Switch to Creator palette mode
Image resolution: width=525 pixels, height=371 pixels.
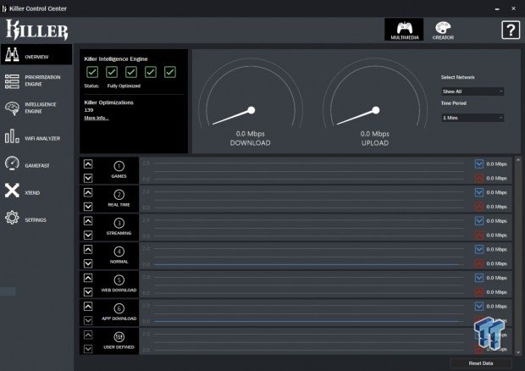click(443, 30)
